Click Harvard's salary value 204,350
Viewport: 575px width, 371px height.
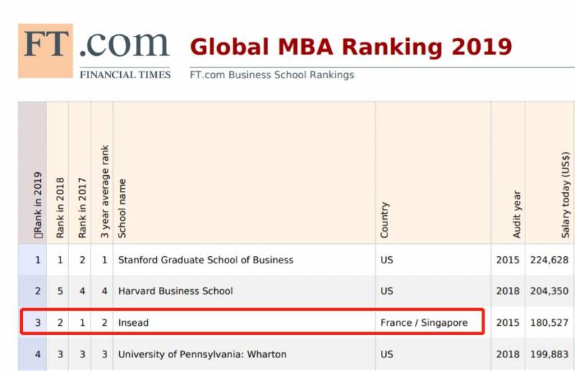pyautogui.click(x=549, y=291)
